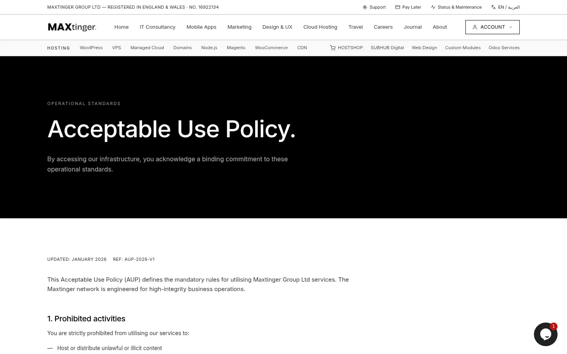Open the Pay Later link
Viewport: 567px width, 354px height.
click(x=408, y=7)
